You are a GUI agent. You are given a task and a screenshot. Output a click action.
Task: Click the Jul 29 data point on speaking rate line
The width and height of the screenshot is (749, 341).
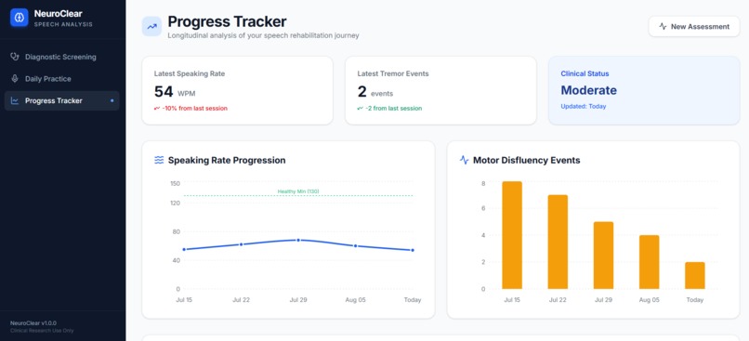pyautogui.click(x=298, y=240)
